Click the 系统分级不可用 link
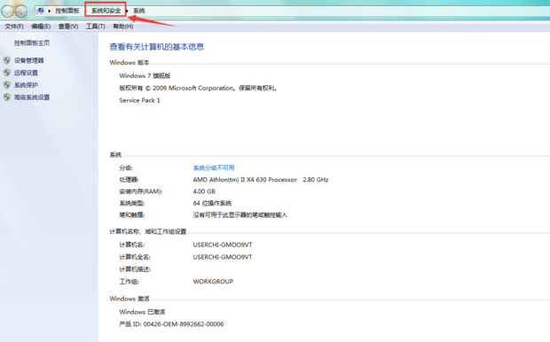Screen dimensions: 550x342 pyautogui.click(x=214, y=167)
